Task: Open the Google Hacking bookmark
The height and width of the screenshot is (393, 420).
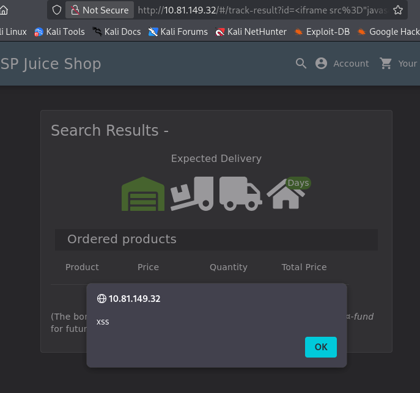Action: tap(388, 32)
